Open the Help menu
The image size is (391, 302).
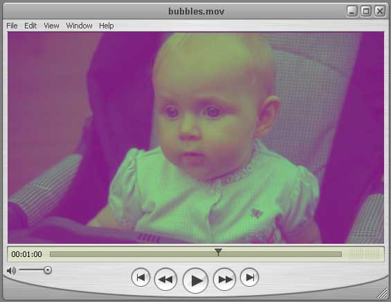(x=107, y=26)
